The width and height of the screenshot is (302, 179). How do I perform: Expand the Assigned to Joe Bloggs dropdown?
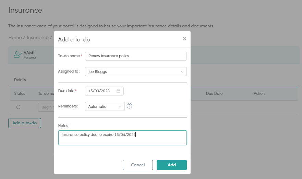[136, 72]
